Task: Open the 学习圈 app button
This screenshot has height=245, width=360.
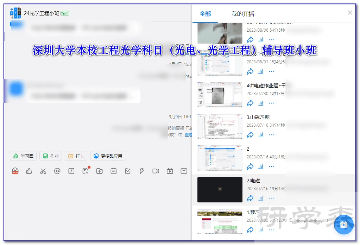Action: (x=23, y=156)
